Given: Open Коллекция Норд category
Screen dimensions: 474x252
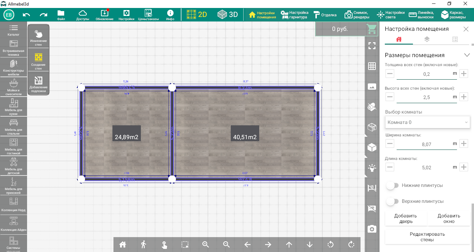Looking at the screenshot, I should [14, 205].
